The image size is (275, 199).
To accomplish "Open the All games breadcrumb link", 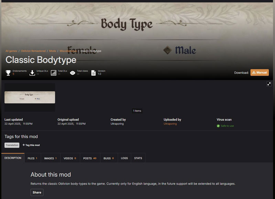I will pyautogui.click(x=11, y=51).
